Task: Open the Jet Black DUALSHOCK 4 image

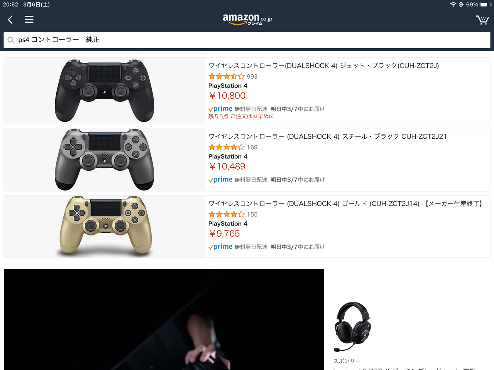Action: tap(104, 91)
